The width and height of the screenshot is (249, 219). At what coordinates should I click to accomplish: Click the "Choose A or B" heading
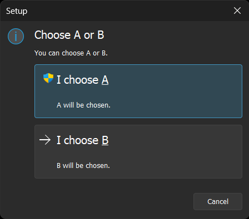pyautogui.click(x=69, y=35)
